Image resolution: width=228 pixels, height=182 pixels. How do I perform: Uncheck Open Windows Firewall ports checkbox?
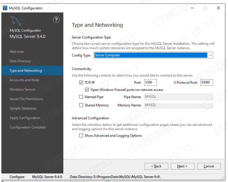pyautogui.click(x=87, y=90)
